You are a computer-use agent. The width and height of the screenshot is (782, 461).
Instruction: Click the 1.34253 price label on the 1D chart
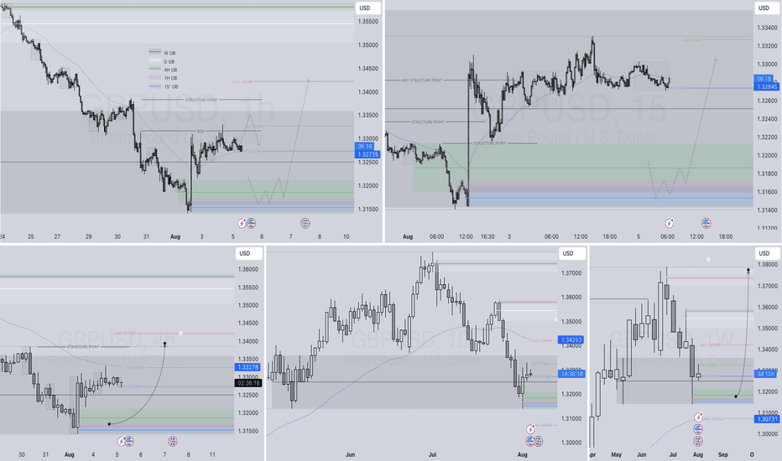coord(571,340)
